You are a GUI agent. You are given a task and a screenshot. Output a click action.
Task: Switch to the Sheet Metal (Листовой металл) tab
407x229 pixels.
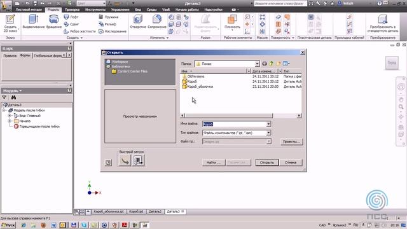coord(29,10)
